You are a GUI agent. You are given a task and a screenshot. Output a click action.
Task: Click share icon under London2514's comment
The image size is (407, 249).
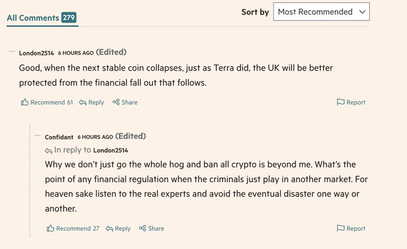[116, 102]
